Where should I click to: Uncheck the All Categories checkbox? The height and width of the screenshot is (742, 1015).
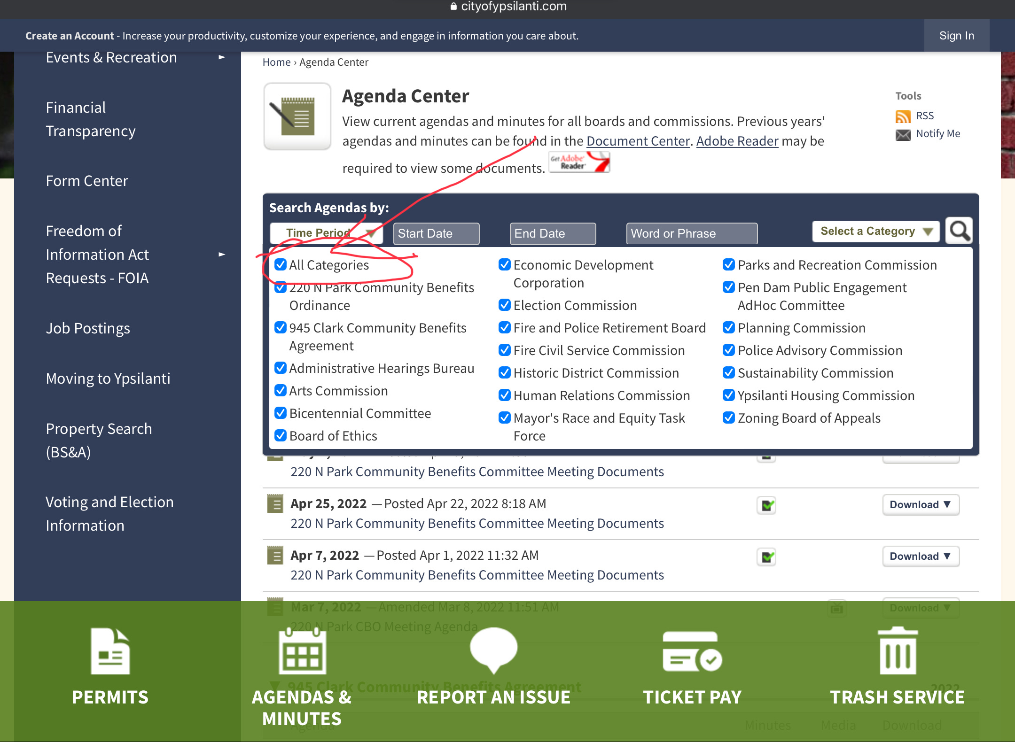[281, 264]
